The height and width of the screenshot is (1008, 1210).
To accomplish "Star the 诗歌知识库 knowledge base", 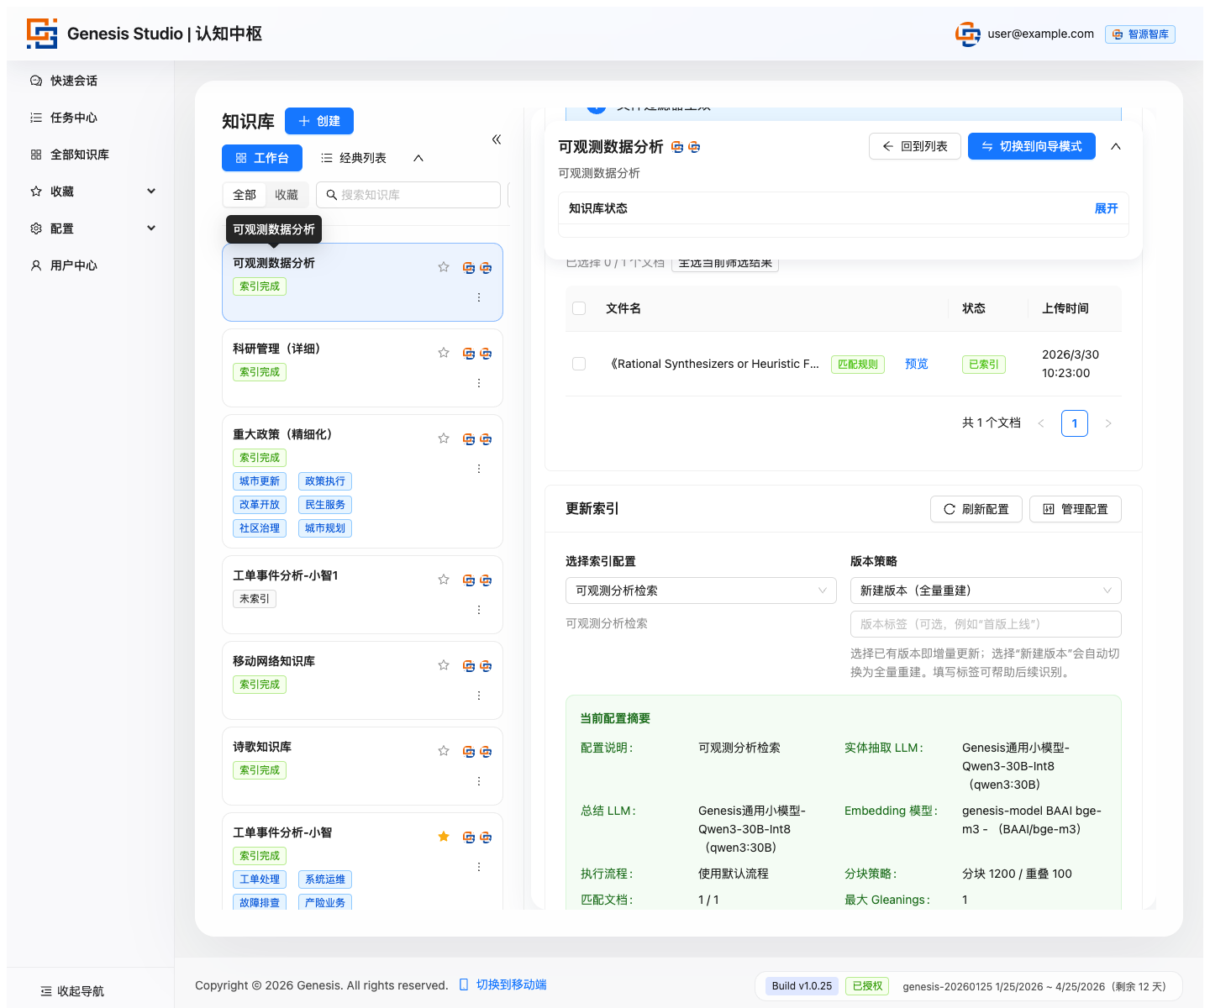I will click(x=444, y=751).
